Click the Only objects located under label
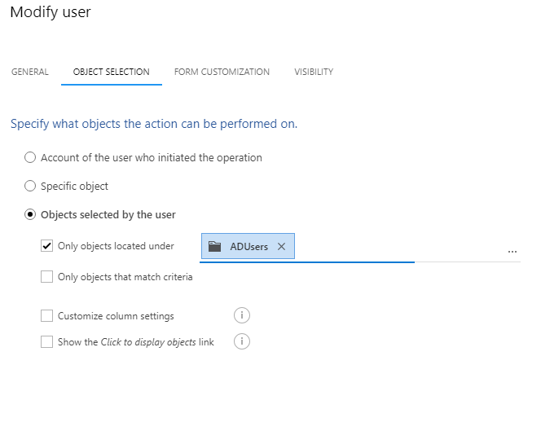This screenshot has height=444, width=541. [x=116, y=246]
